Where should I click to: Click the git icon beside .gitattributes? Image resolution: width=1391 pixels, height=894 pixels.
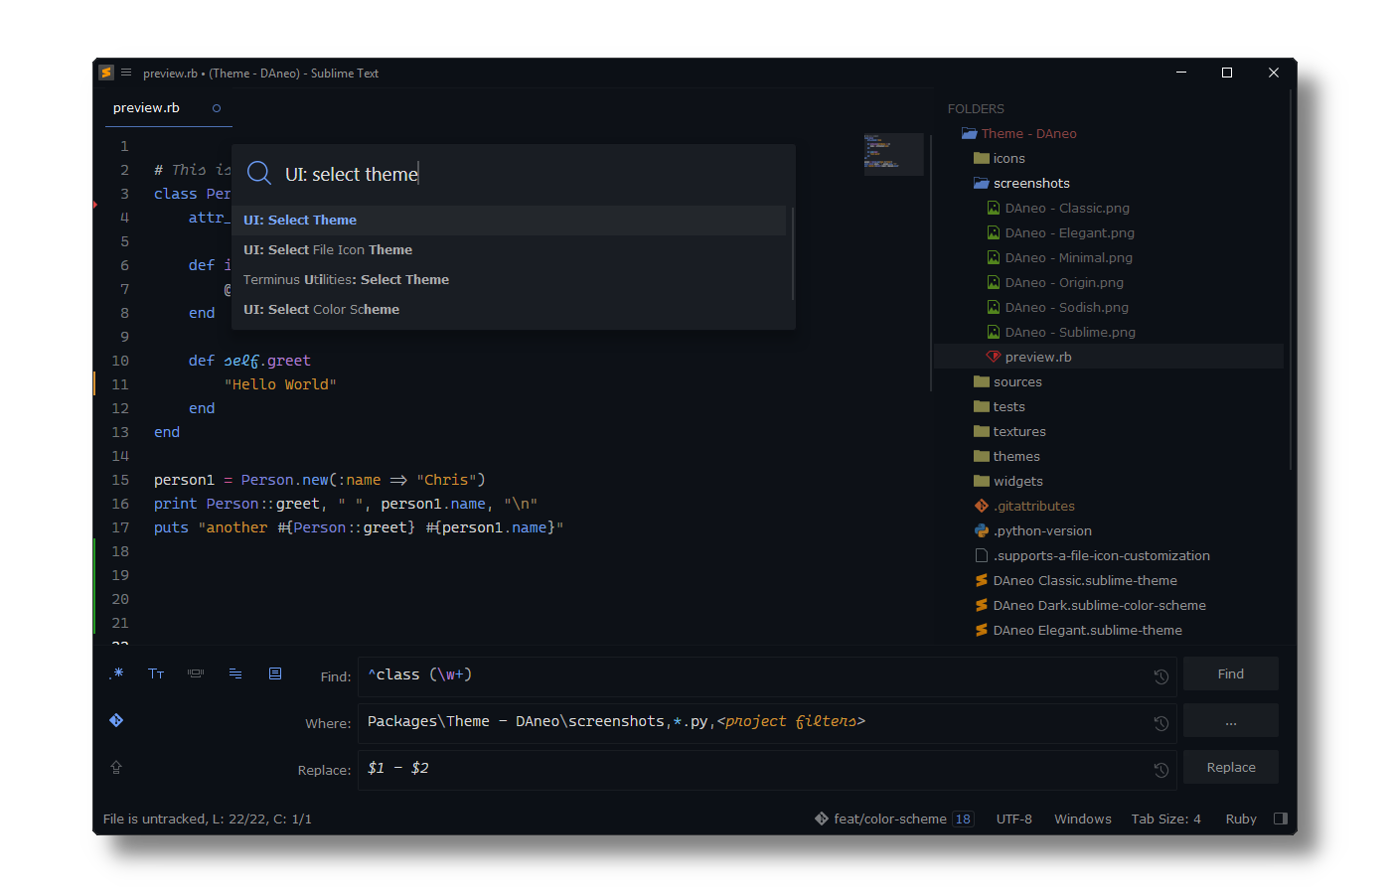(x=982, y=506)
